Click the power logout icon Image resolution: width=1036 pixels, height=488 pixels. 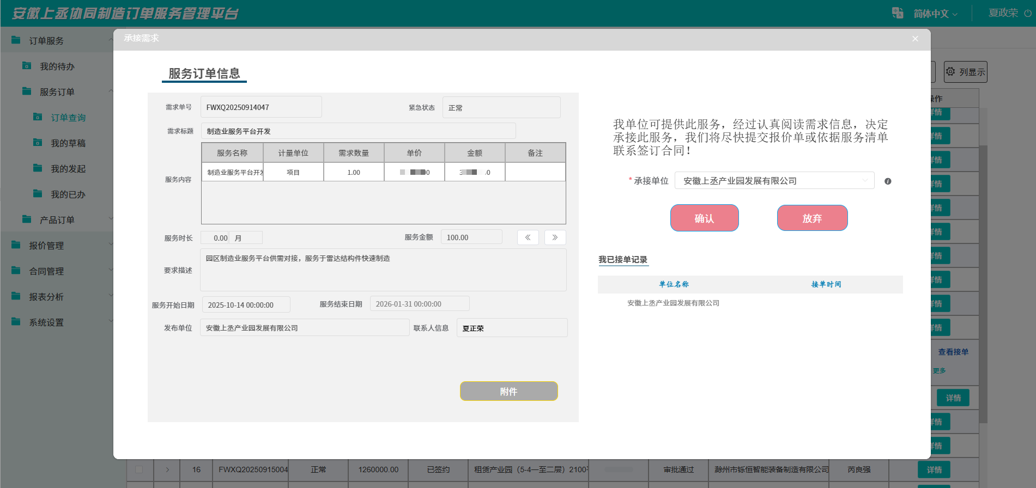click(x=1028, y=13)
